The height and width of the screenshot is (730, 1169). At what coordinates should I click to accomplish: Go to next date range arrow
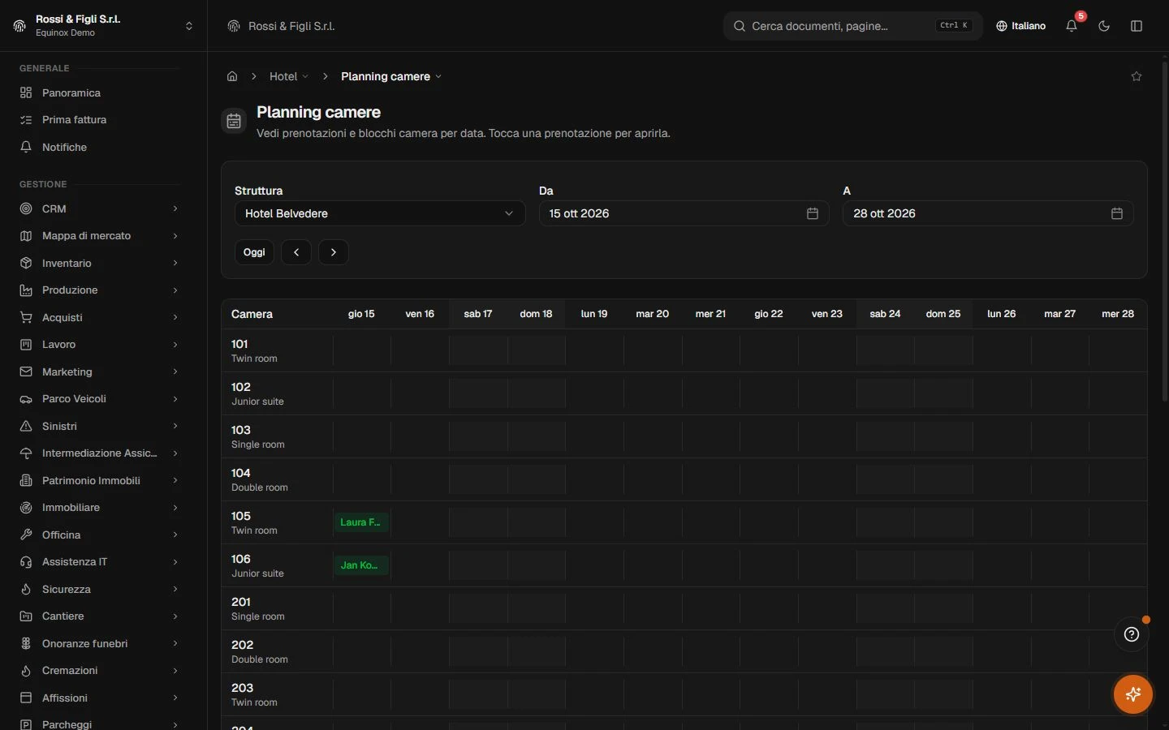click(x=334, y=252)
